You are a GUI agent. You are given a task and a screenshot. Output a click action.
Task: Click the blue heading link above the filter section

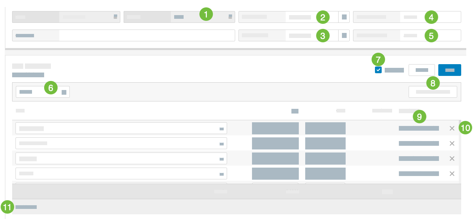28,75
